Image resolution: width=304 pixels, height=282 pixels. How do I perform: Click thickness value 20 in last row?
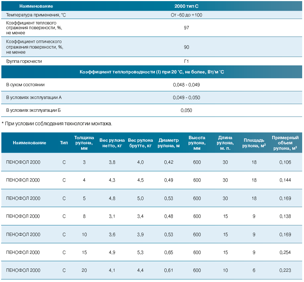click(84, 270)
